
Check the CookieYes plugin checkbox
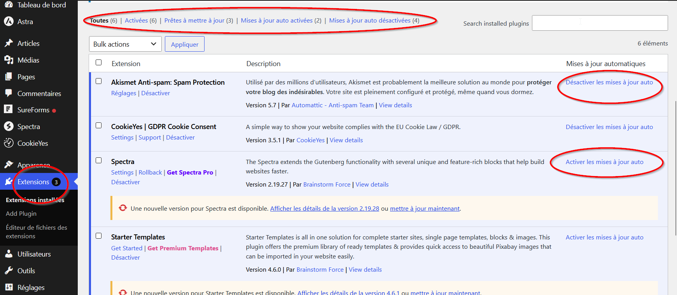99,126
